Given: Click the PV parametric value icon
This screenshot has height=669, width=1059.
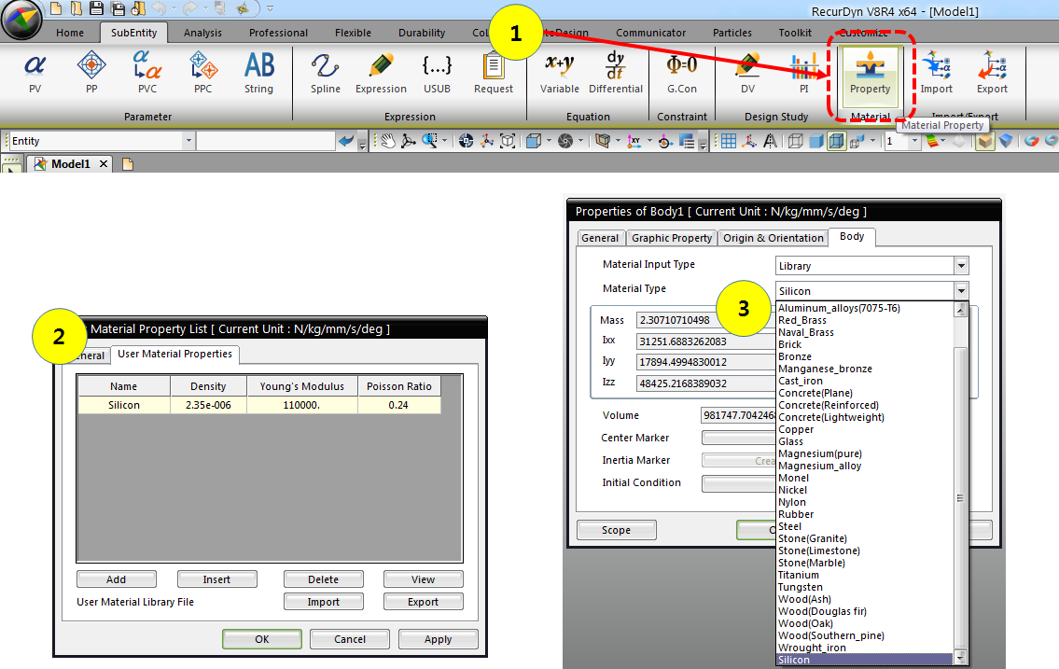Looking at the screenshot, I should tap(35, 73).
